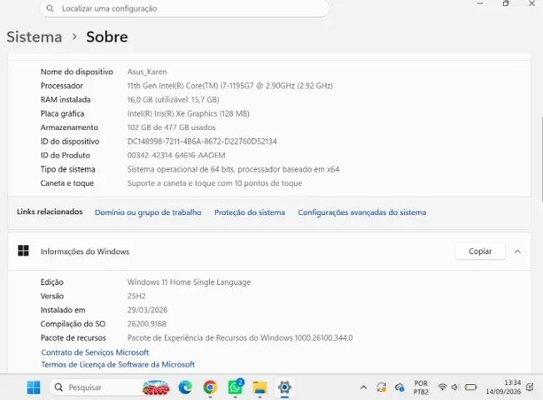Select version value '25H2'
This screenshot has width=543, height=400.
point(137,296)
